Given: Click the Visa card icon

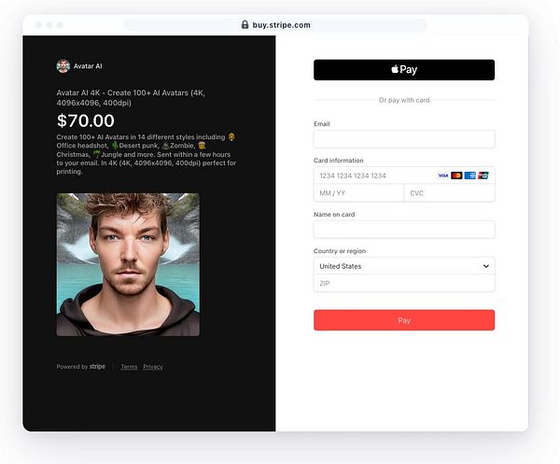Looking at the screenshot, I should tap(442, 176).
